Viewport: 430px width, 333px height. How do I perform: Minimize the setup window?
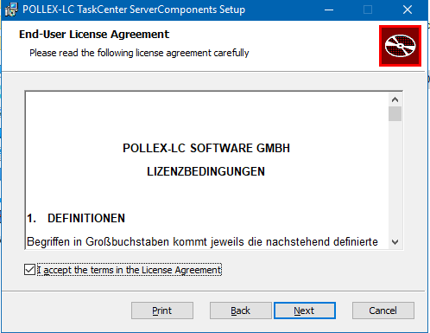[329, 10]
